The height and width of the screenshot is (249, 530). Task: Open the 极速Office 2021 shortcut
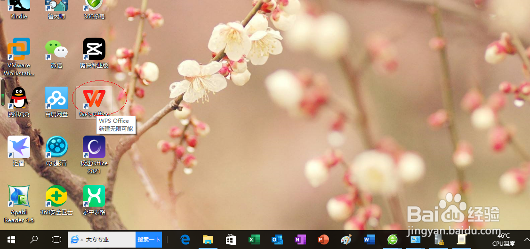click(x=94, y=155)
